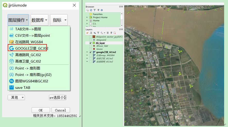Select 高德卫星_GCJ02 menu entry
This screenshot has height=127, width=228.
[x=39, y=61]
